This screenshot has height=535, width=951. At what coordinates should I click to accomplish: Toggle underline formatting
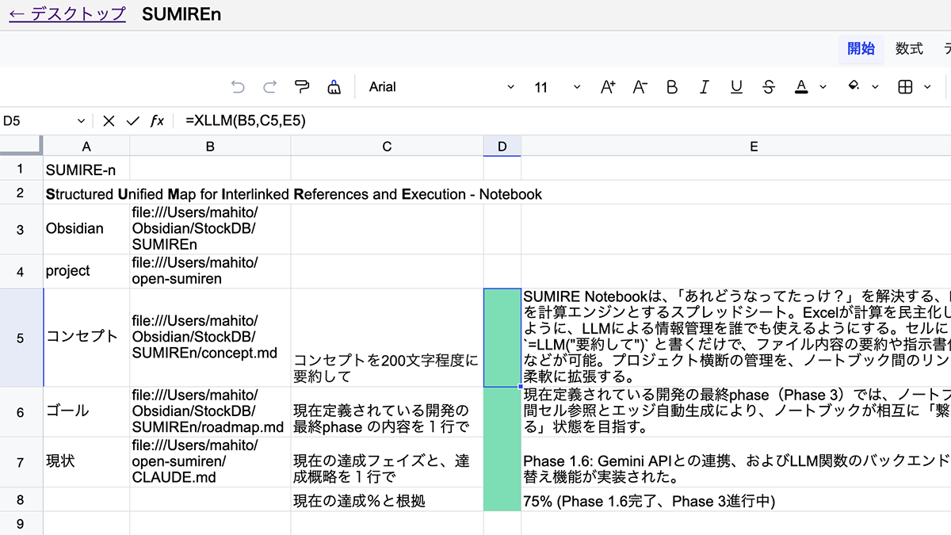[736, 87]
